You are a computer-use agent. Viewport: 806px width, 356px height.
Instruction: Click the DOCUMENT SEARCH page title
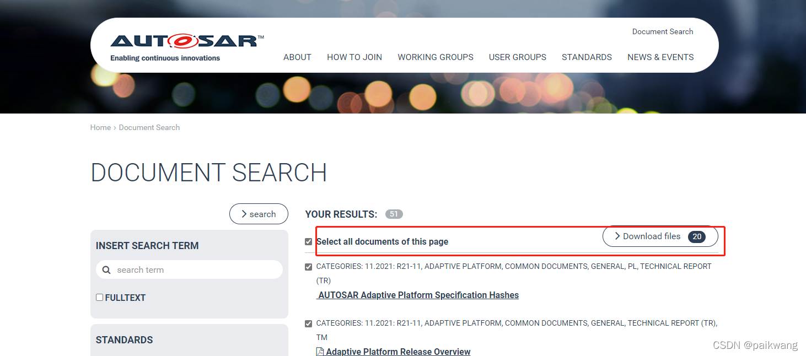tap(209, 172)
